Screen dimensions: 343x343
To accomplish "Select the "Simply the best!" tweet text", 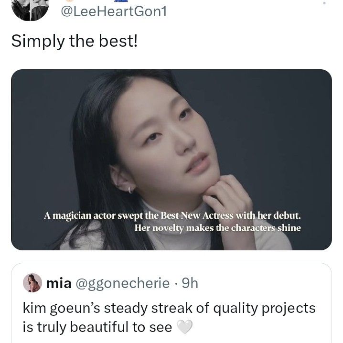I will [75, 41].
